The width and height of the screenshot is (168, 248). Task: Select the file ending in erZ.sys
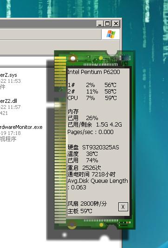click(8, 75)
